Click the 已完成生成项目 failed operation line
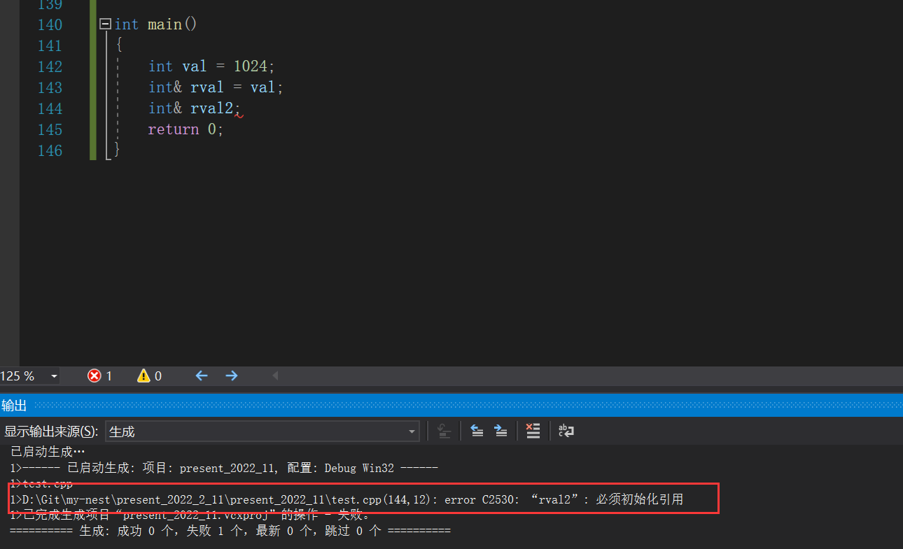 (x=190, y=515)
